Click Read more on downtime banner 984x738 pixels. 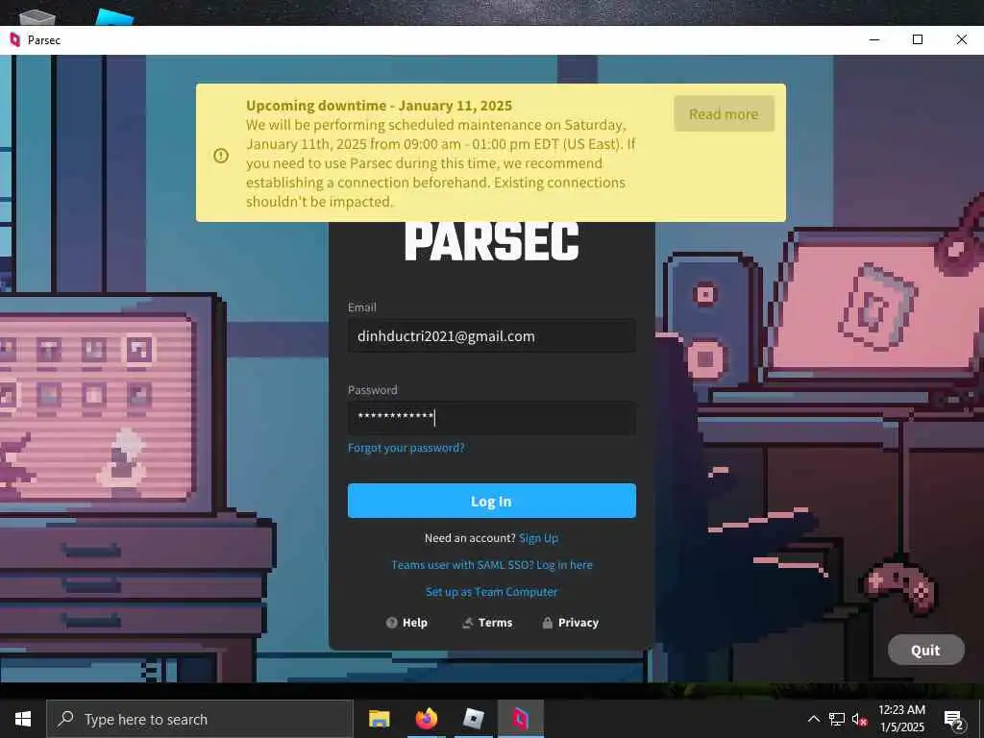click(724, 114)
